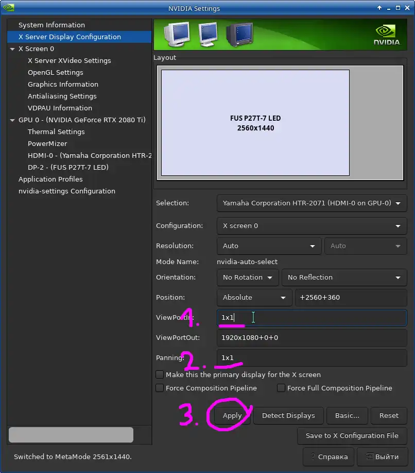Click the Справка help button
This screenshot has width=415, height=473.
click(329, 456)
